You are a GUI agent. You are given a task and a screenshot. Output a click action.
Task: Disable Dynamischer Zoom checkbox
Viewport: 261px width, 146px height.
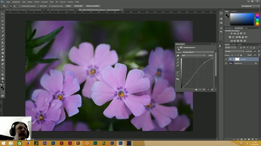pos(50,6)
